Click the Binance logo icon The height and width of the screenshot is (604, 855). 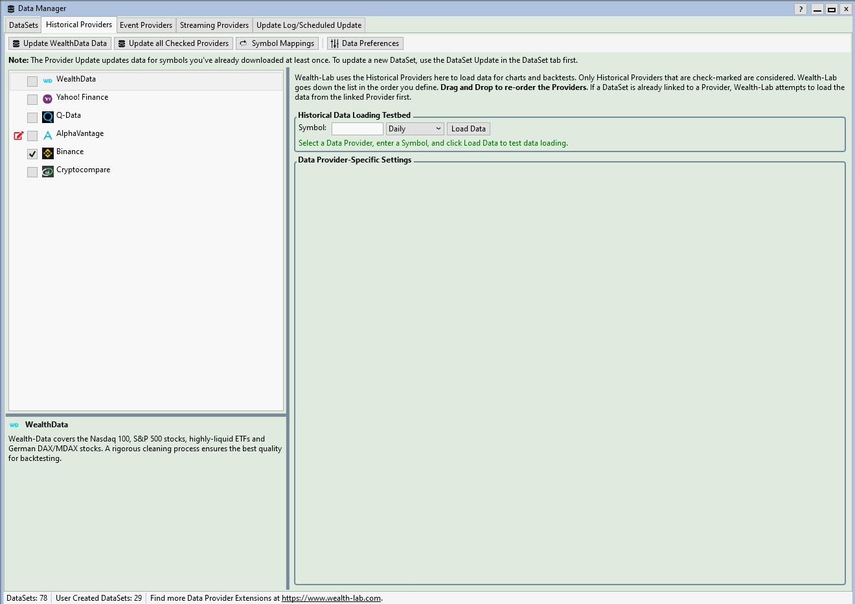[48, 153]
